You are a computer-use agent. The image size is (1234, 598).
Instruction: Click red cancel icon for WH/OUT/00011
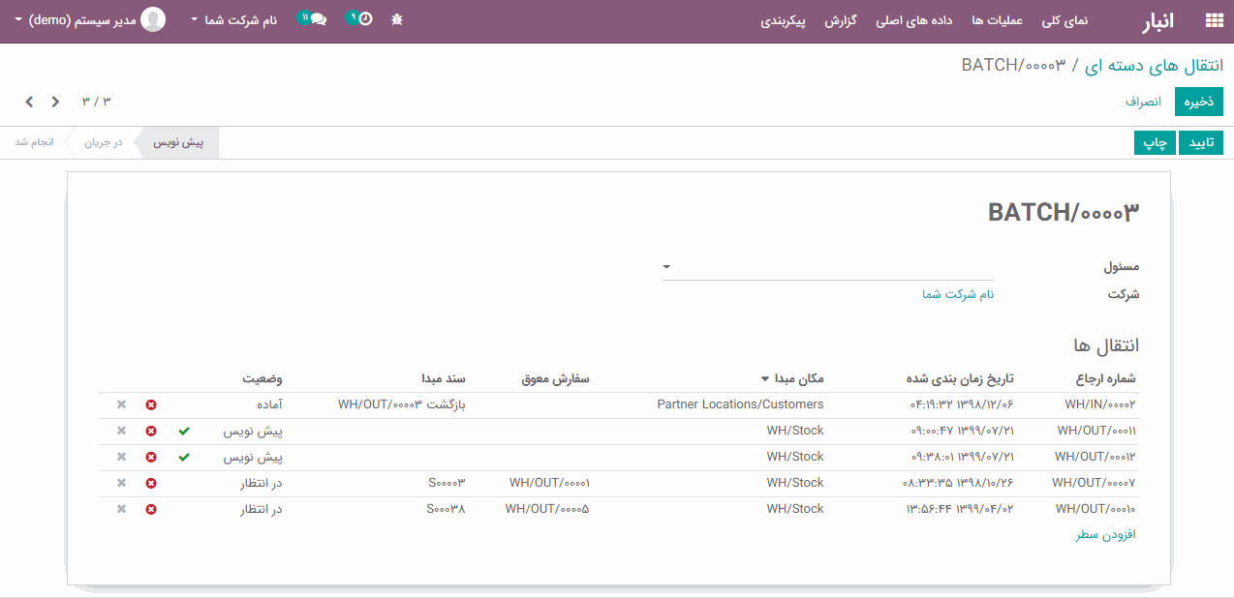pos(151,431)
